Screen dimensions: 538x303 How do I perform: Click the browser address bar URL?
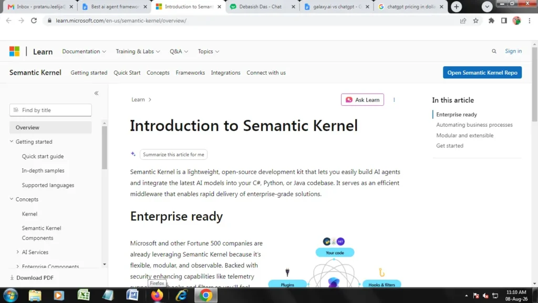click(x=121, y=21)
